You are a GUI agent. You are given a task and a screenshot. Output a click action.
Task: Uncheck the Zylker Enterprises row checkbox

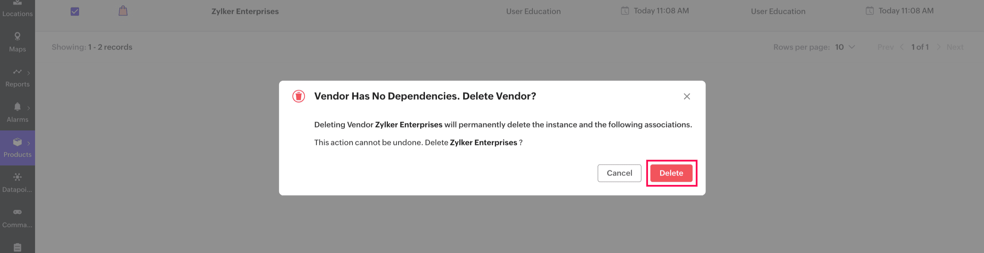pyautogui.click(x=75, y=11)
